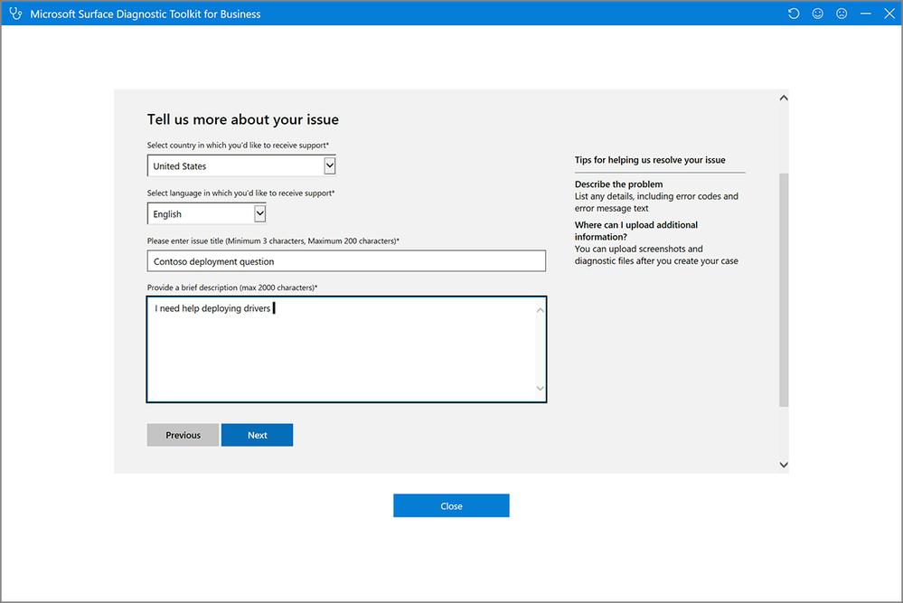Click 'Where can I upload additional information?' text
This screenshot has width=903, height=603.
click(x=635, y=231)
